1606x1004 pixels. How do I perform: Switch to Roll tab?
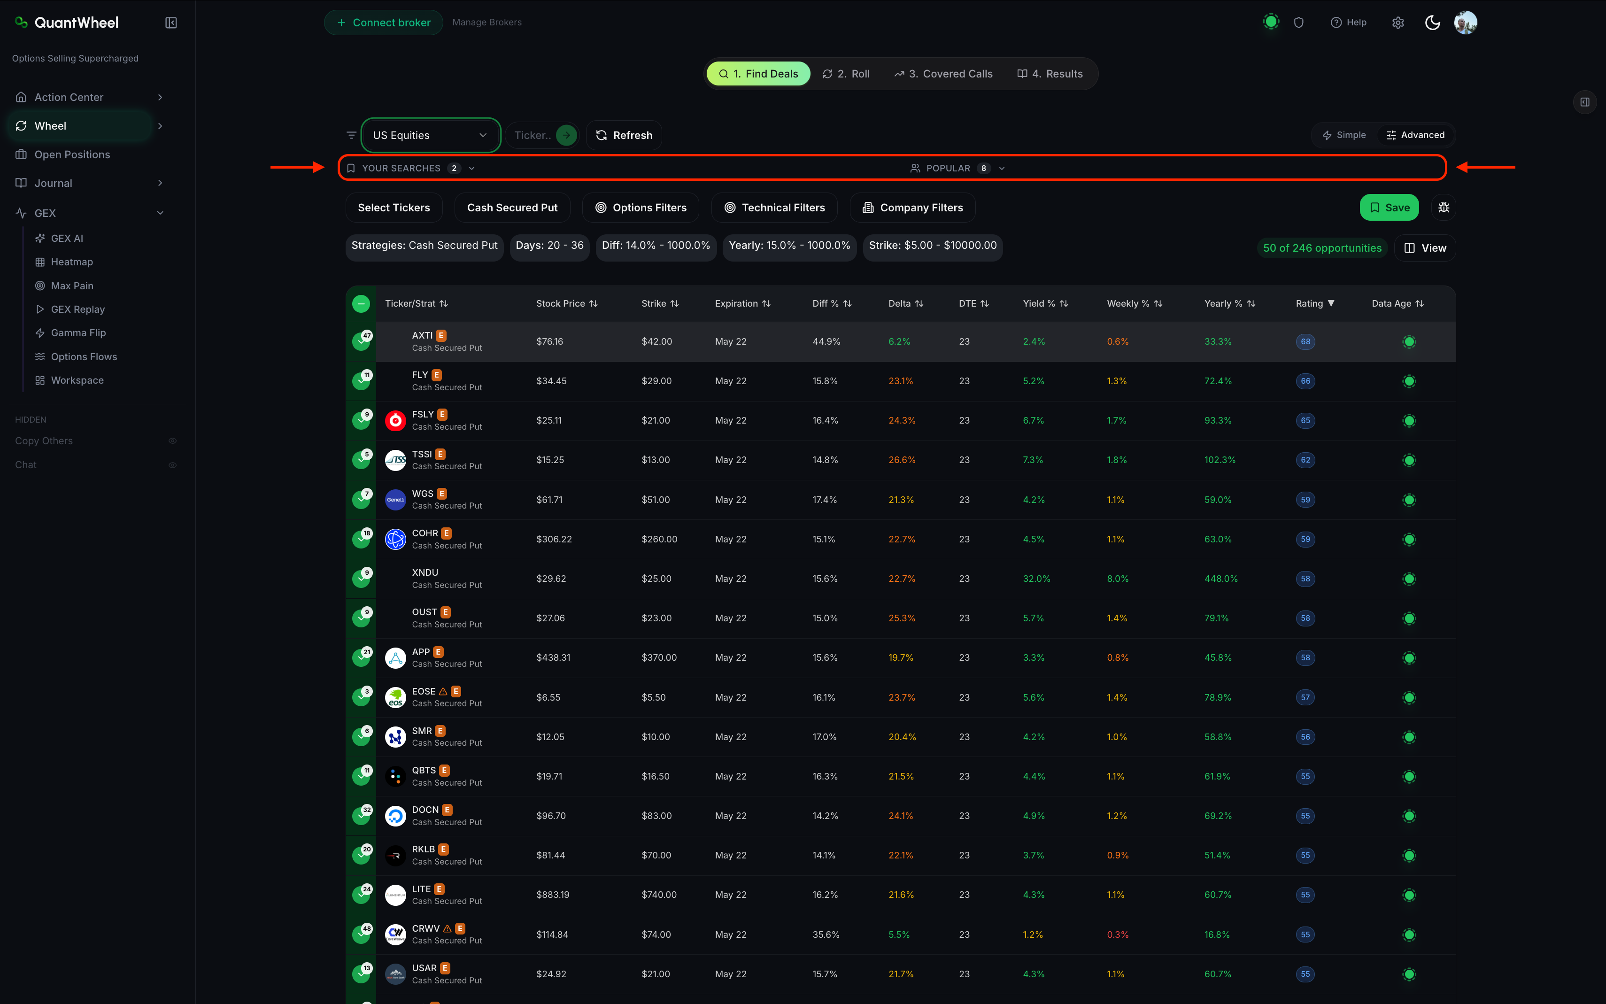click(x=846, y=74)
